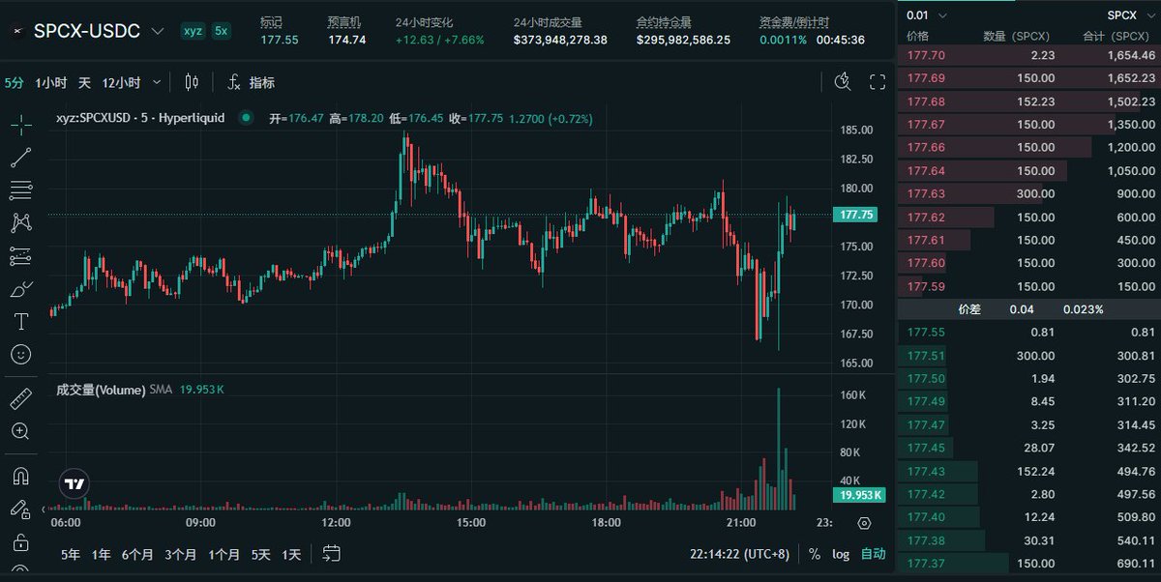
Task: Set range to 1天
Action: [x=291, y=554]
